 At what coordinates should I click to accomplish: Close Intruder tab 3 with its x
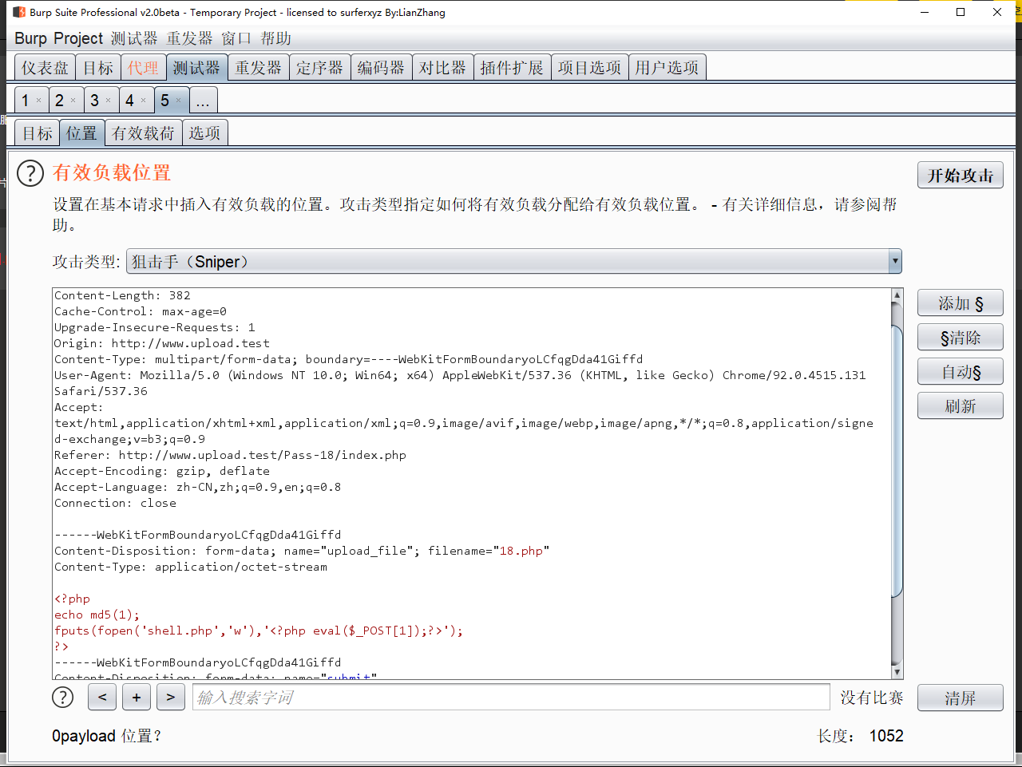[108, 101]
